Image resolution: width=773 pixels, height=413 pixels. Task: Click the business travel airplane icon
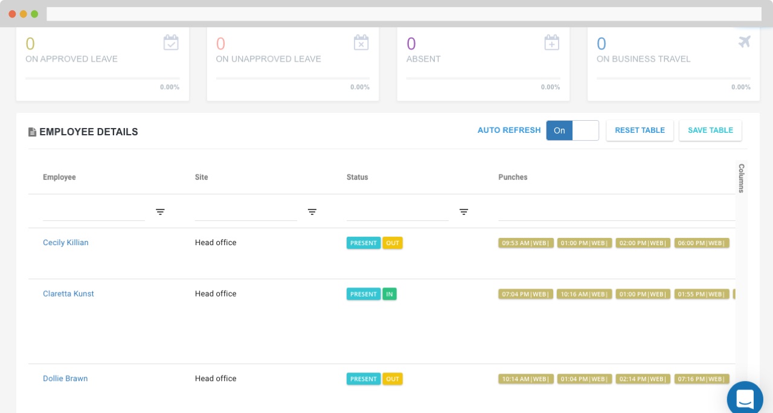coord(744,41)
